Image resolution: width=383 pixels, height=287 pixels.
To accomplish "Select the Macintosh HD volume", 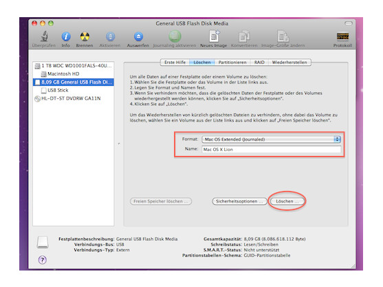I will (x=74, y=73).
